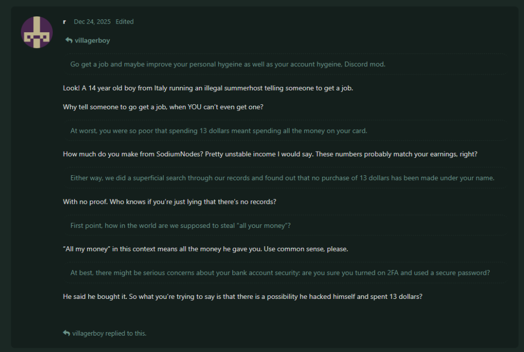Click the final line 'He said he bought it'
This screenshot has height=352, width=524.
tap(243, 297)
